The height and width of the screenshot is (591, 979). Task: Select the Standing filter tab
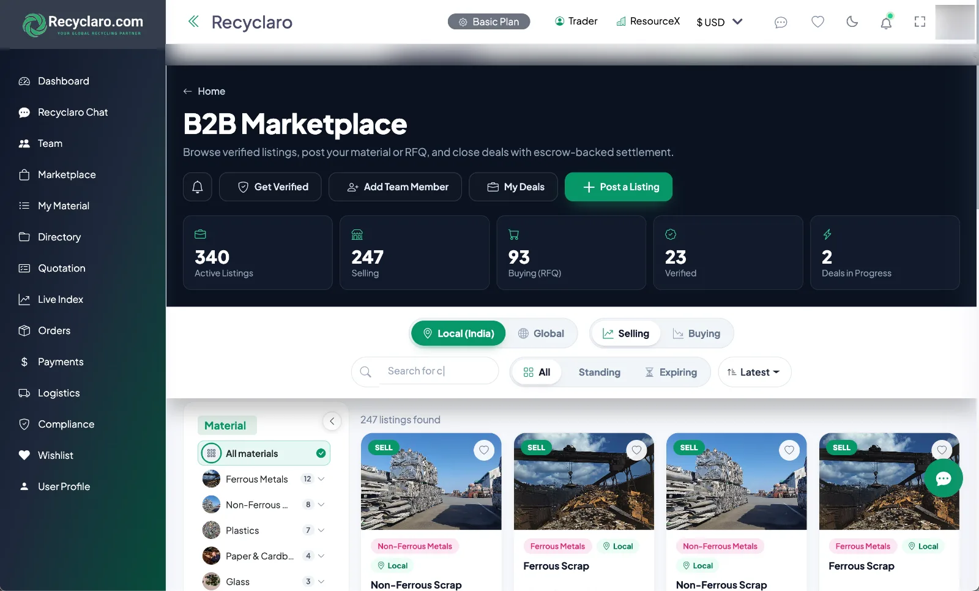(x=599, y=372)
